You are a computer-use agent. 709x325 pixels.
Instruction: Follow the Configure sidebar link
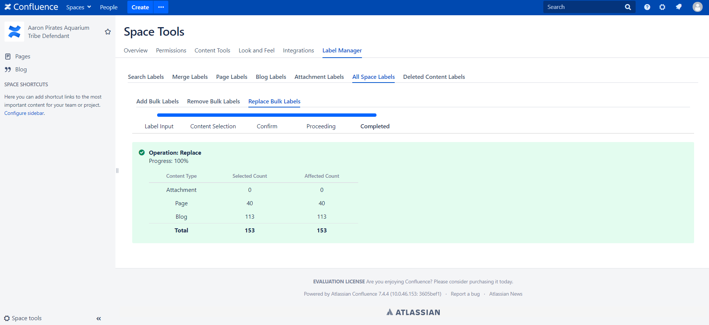coord(24,113)
